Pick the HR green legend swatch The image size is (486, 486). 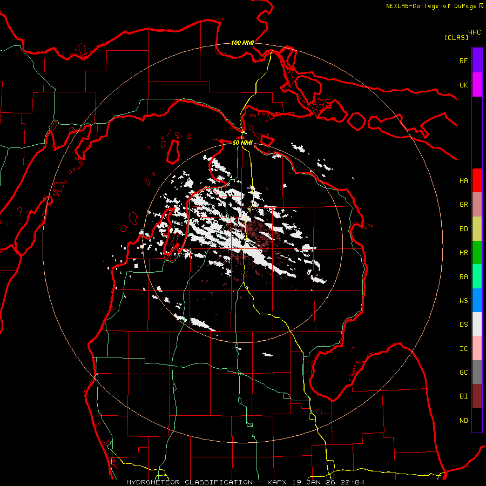tap(477, 252)
